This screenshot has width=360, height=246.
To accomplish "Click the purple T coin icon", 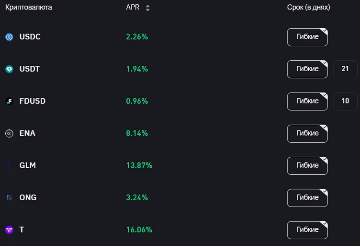I will (9, 230).
